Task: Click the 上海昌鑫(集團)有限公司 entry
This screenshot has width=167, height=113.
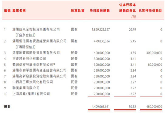Action: pos(31,94)
